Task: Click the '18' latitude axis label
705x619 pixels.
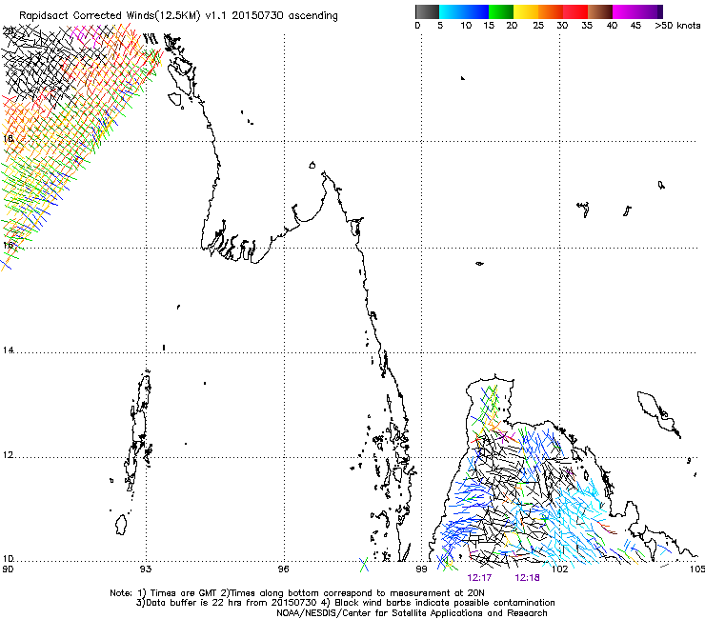Action: (x=8, y=138)
